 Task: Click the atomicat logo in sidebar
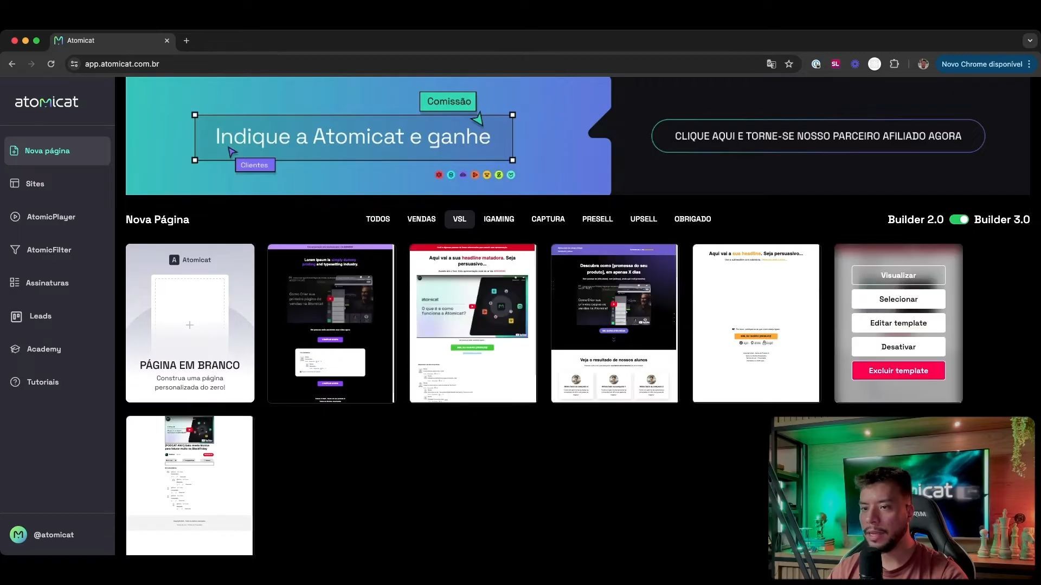click(x=47, y=101)
